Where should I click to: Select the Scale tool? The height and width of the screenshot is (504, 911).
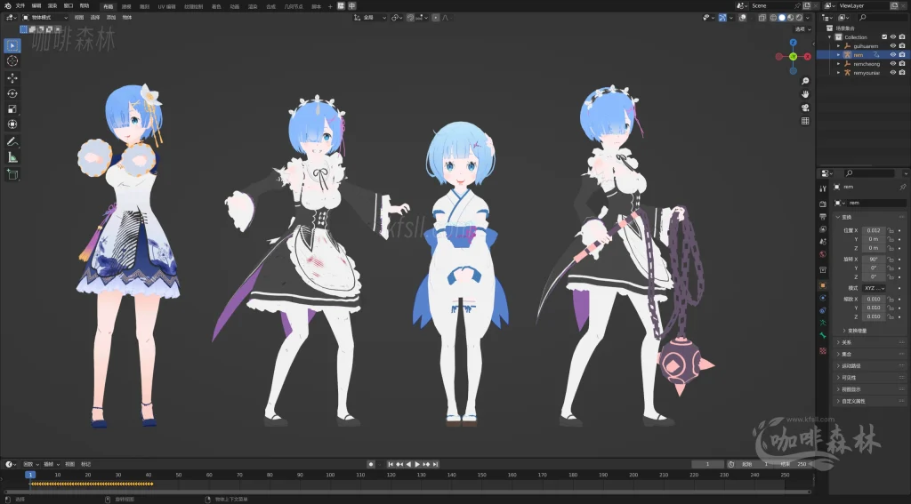click(12, 109)
